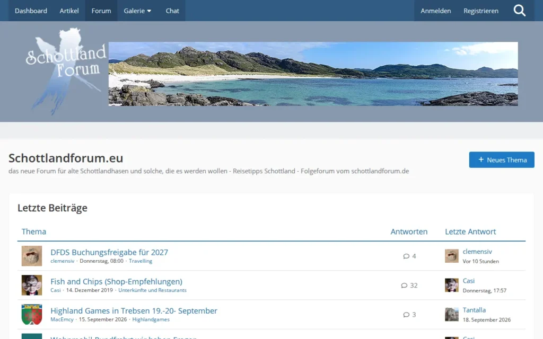Click the 'Vor 10 Stunden' timestamp
The width and height of the screenshot is (543, 339).
point(480,262)
